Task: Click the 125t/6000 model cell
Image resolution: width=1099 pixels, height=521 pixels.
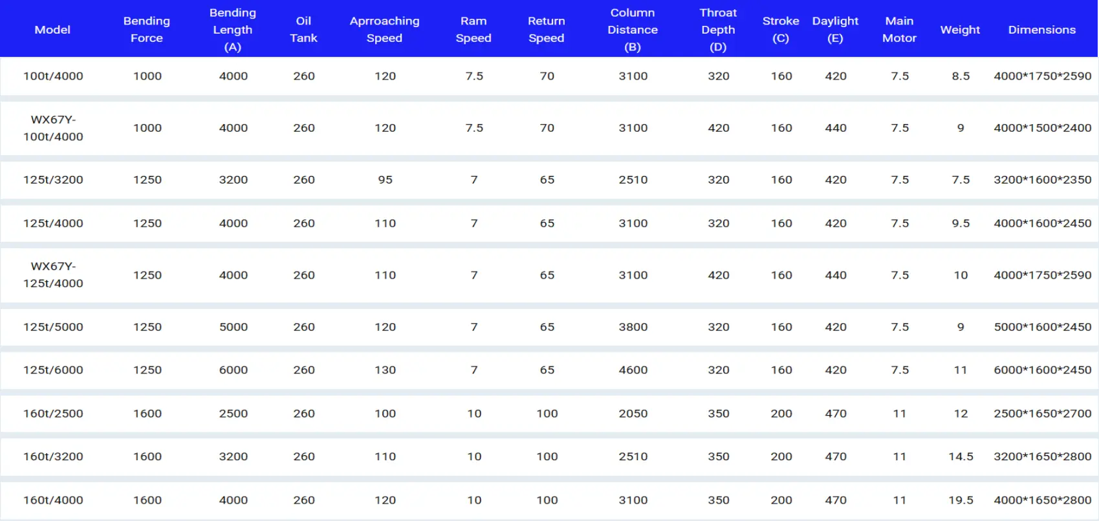Action: 53,370
